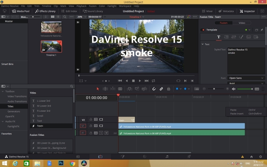Show the Mixer panel

pos(207,11)
